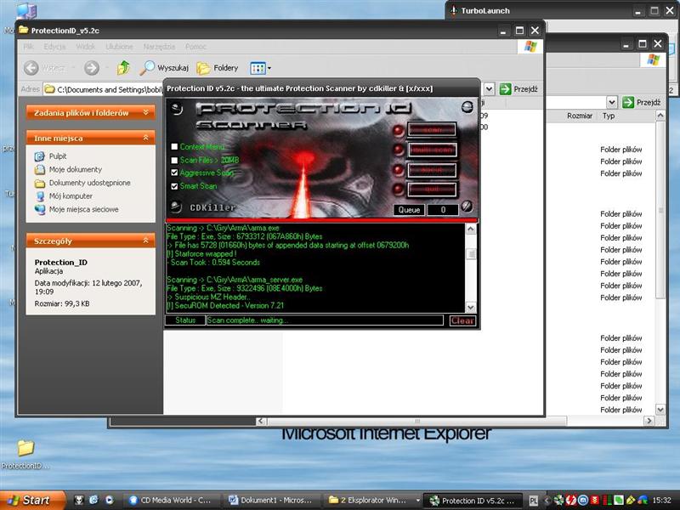Click the Clear log button

point(462,320)
